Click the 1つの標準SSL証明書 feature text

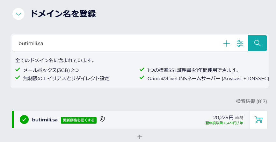click(193, 70)
